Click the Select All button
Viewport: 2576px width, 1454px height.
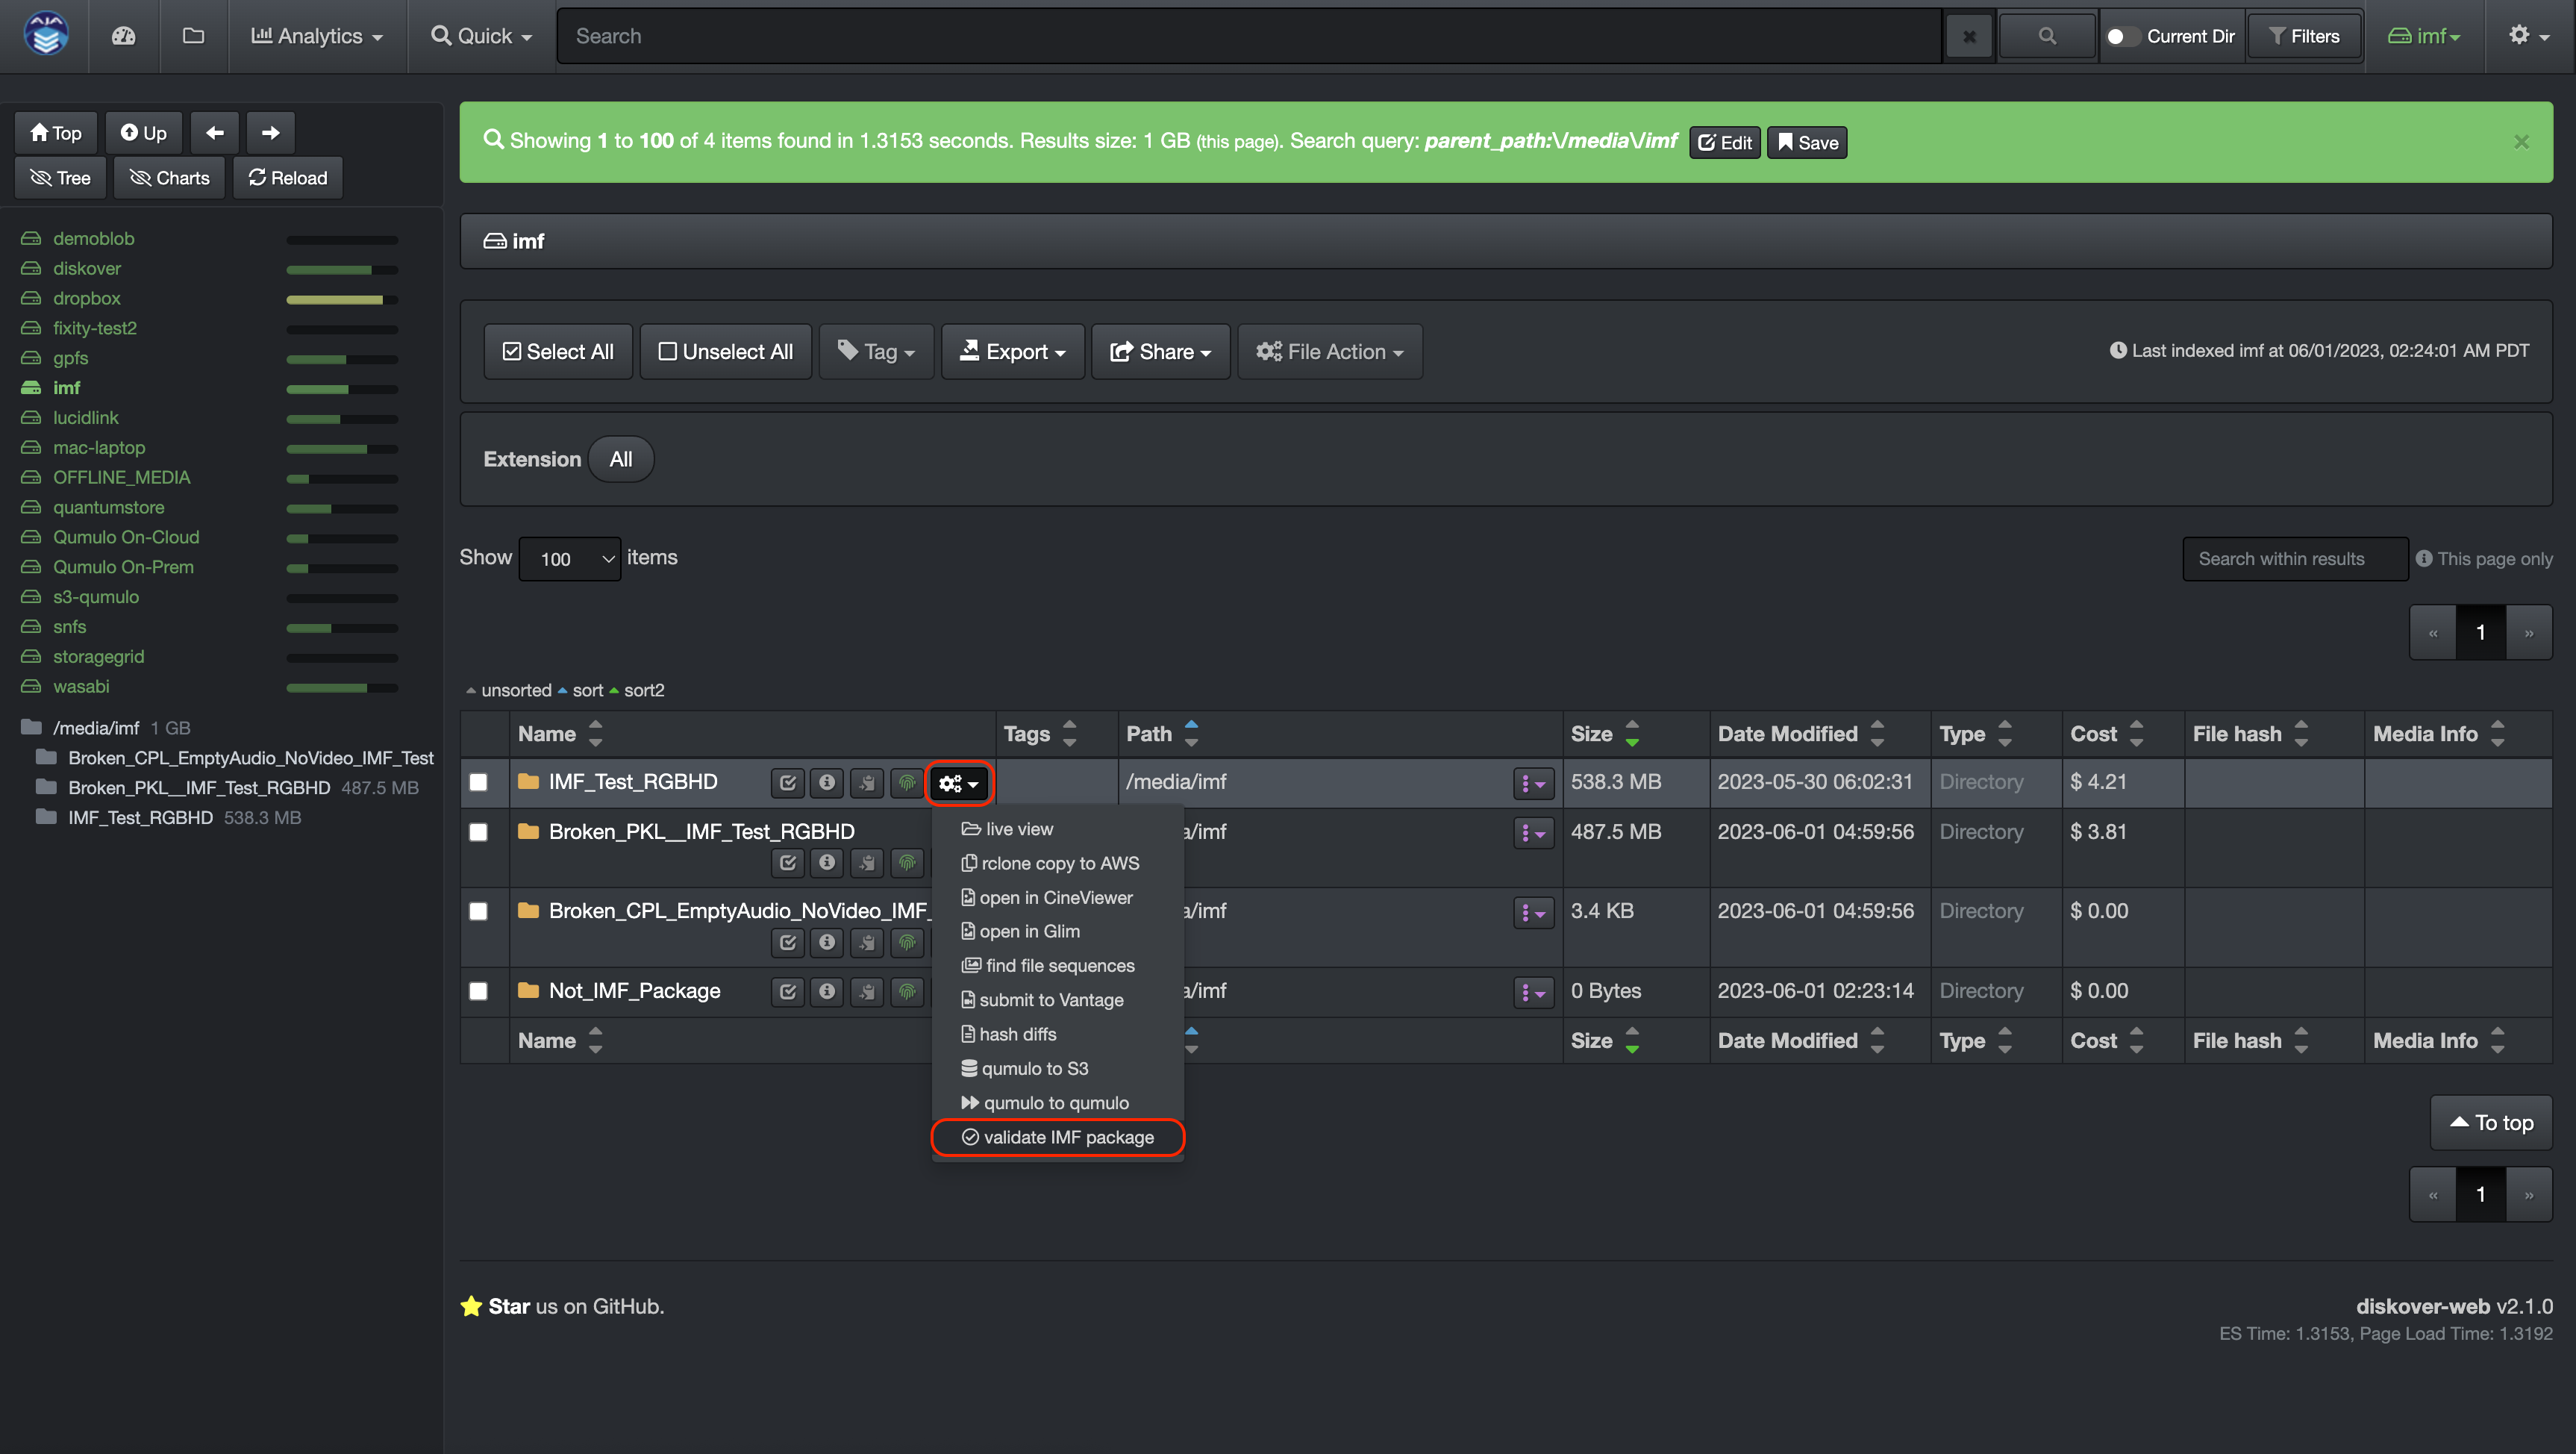(x=557, y=351)
